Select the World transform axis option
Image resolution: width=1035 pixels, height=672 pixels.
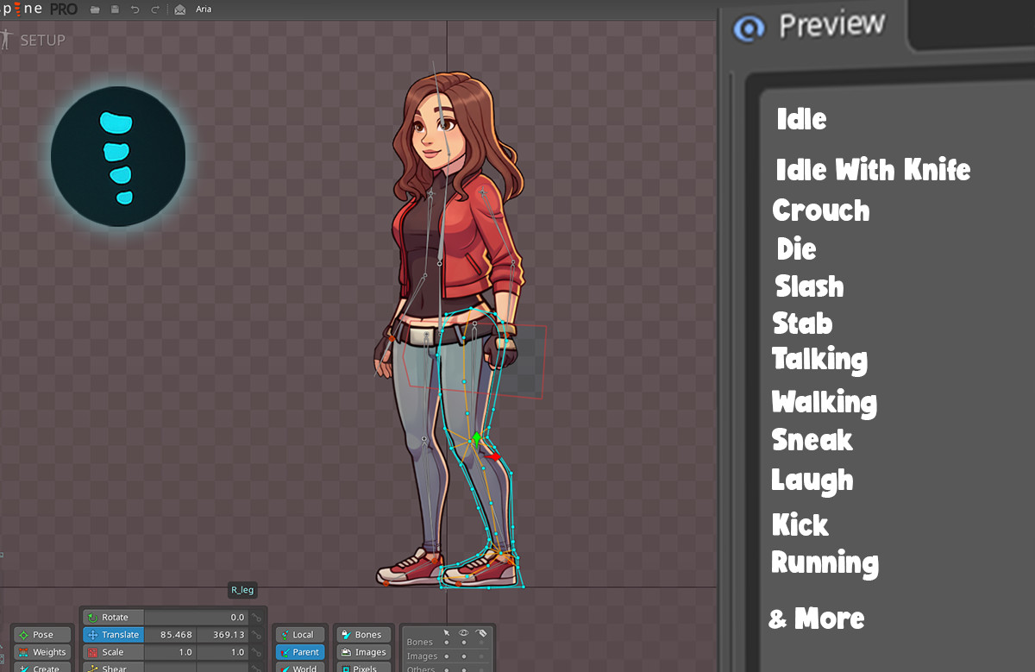pyautogui.click(x=300, y=668)
